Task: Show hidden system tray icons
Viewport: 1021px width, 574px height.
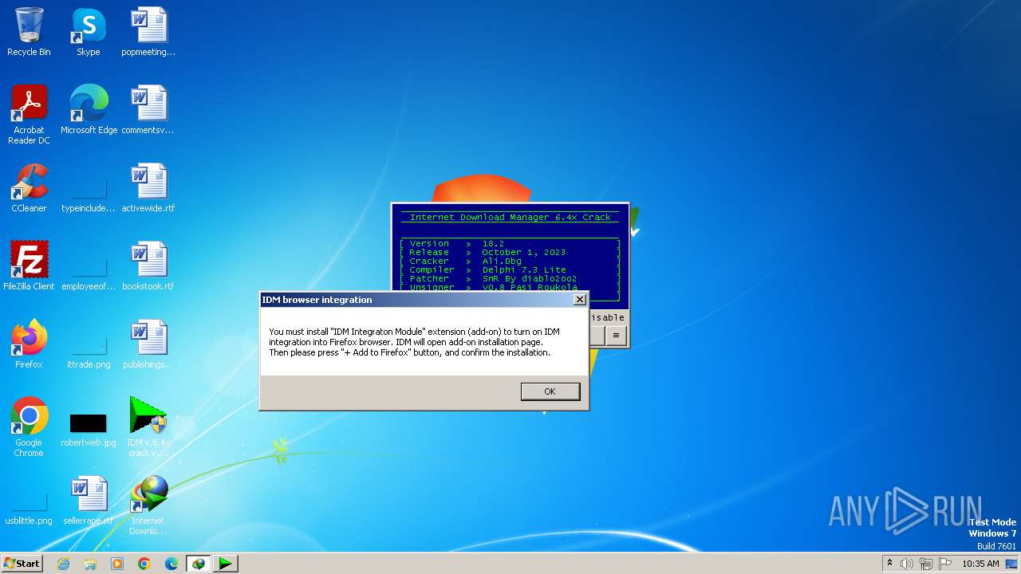Action: [x=889, y=564]
